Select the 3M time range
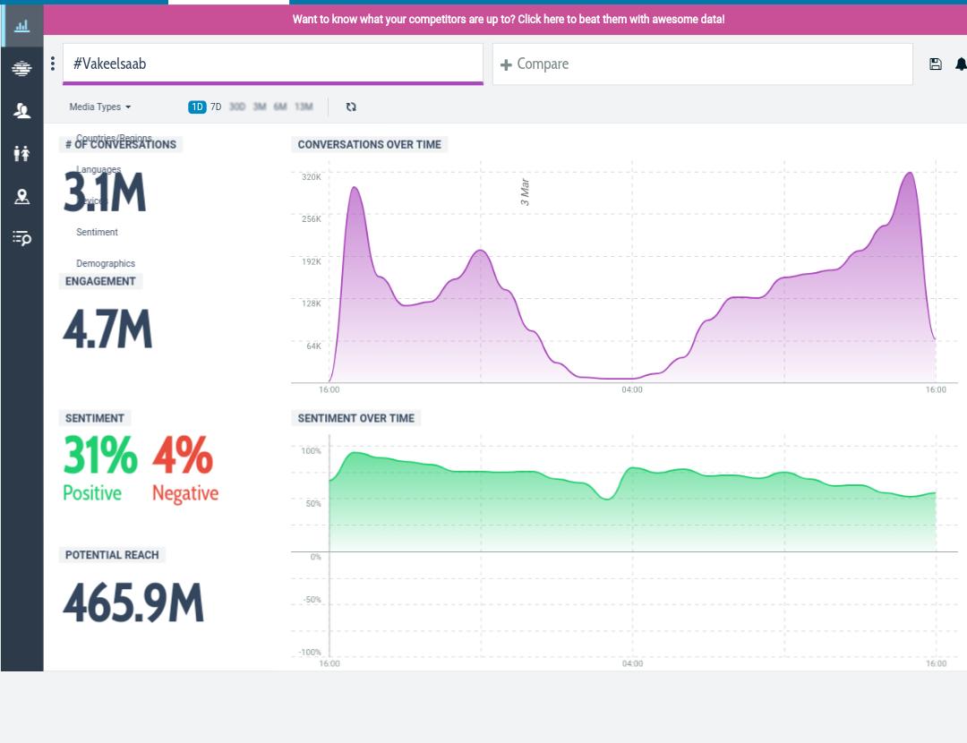This screenshot has width=967, height=743. tap(260, 107)
